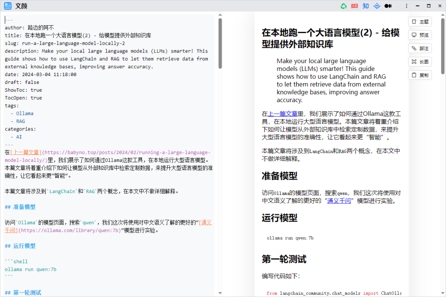Image resolution: width=446 pixels, height=297 pixels.
Task: Click the 'ShowToc: true' line
Action: coord(24,90)
